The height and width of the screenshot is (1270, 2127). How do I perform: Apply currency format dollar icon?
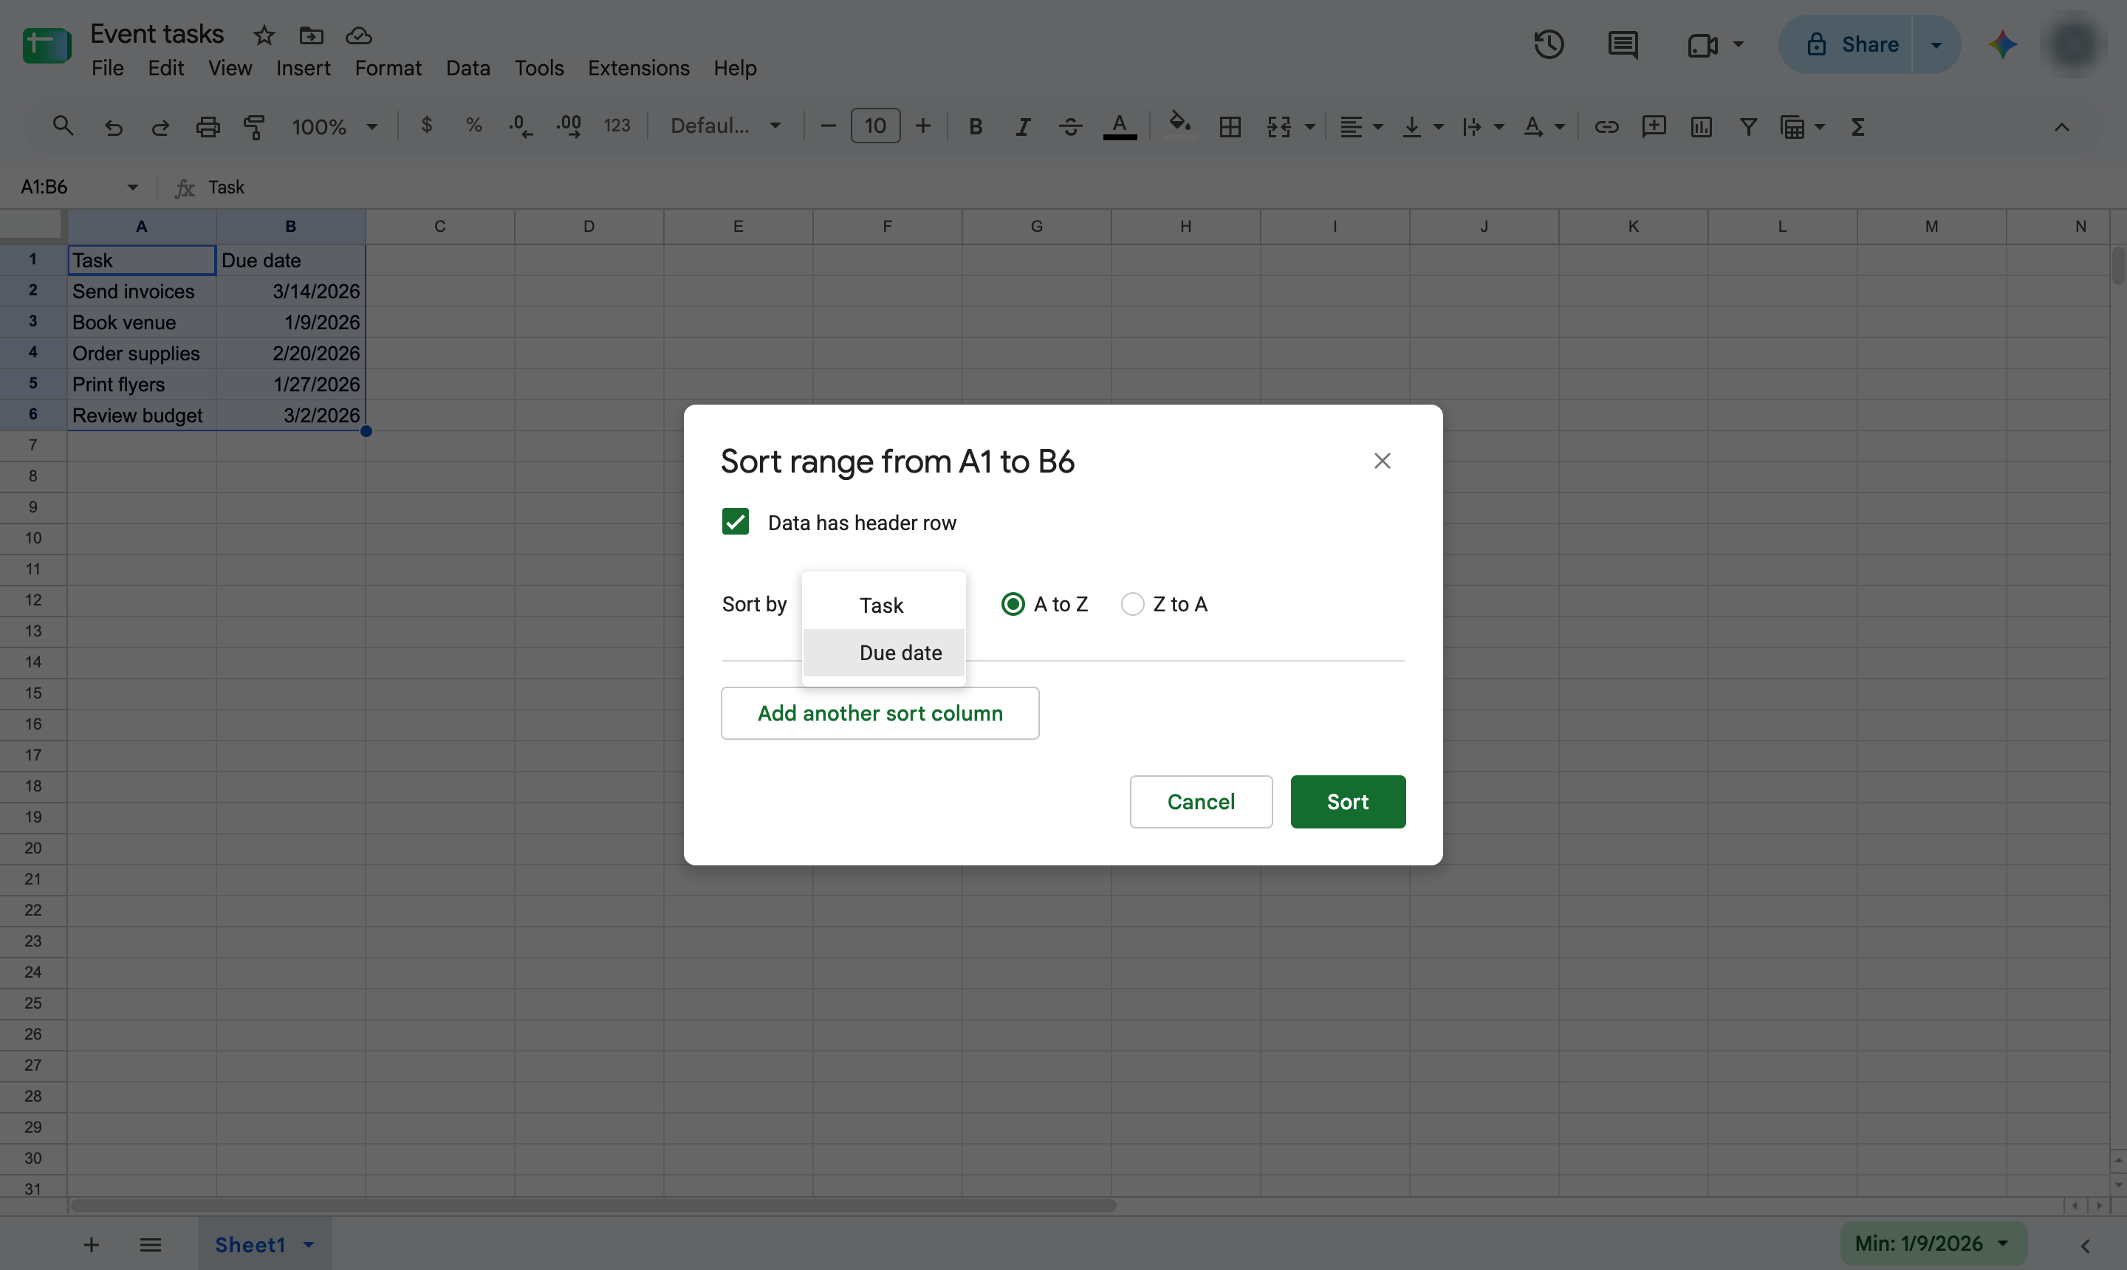tap(426, 126)
